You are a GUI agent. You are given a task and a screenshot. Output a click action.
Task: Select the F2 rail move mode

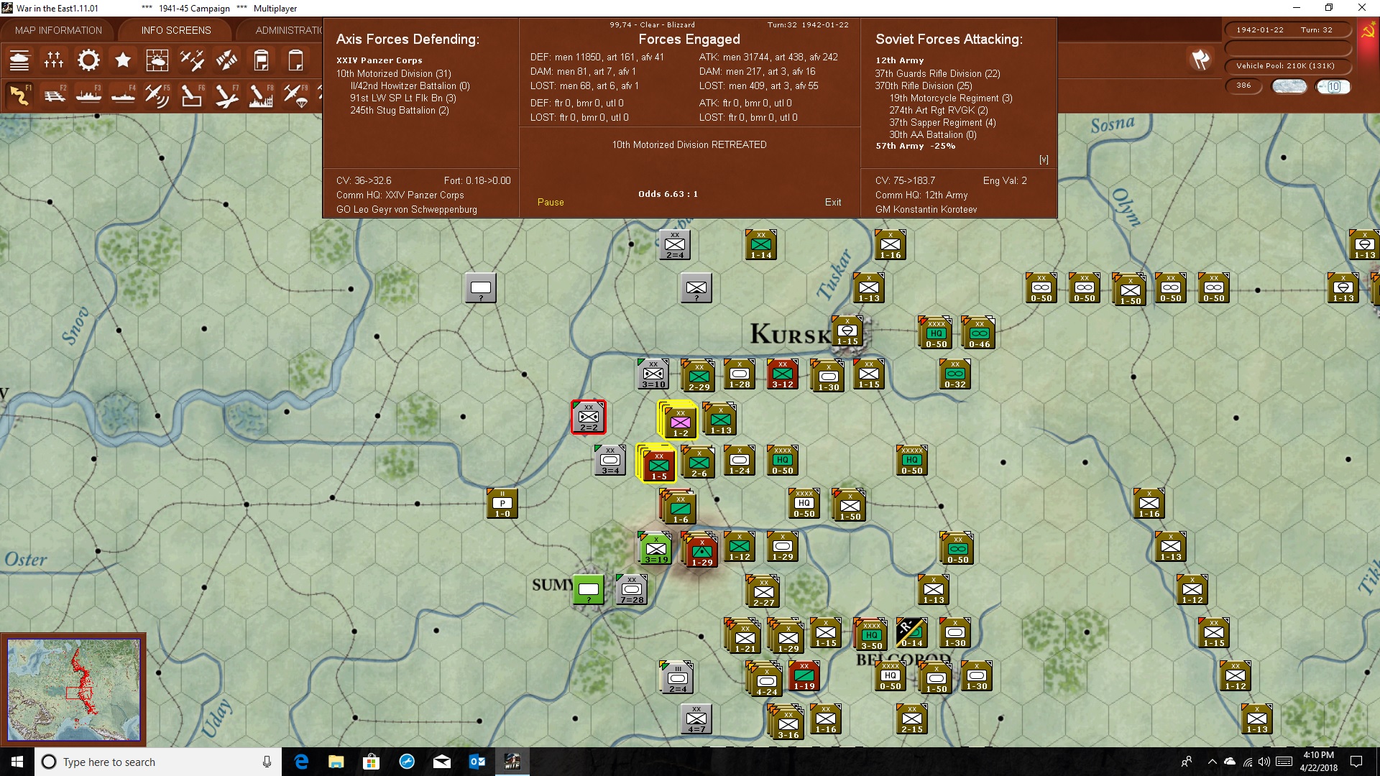pyautogui.click(x=54, y=95)
